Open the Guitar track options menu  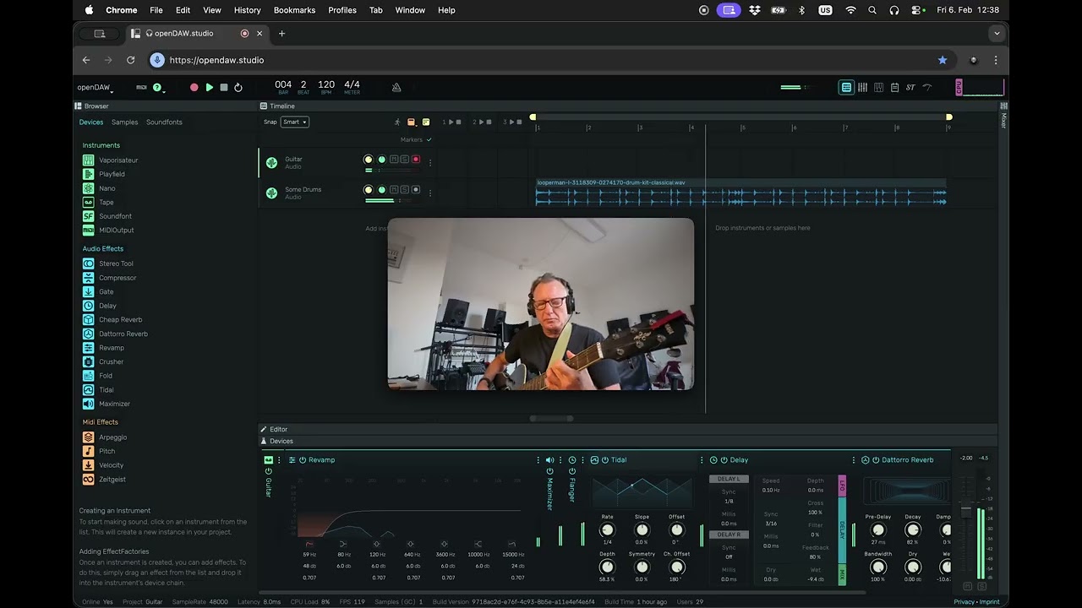point(429,163)
